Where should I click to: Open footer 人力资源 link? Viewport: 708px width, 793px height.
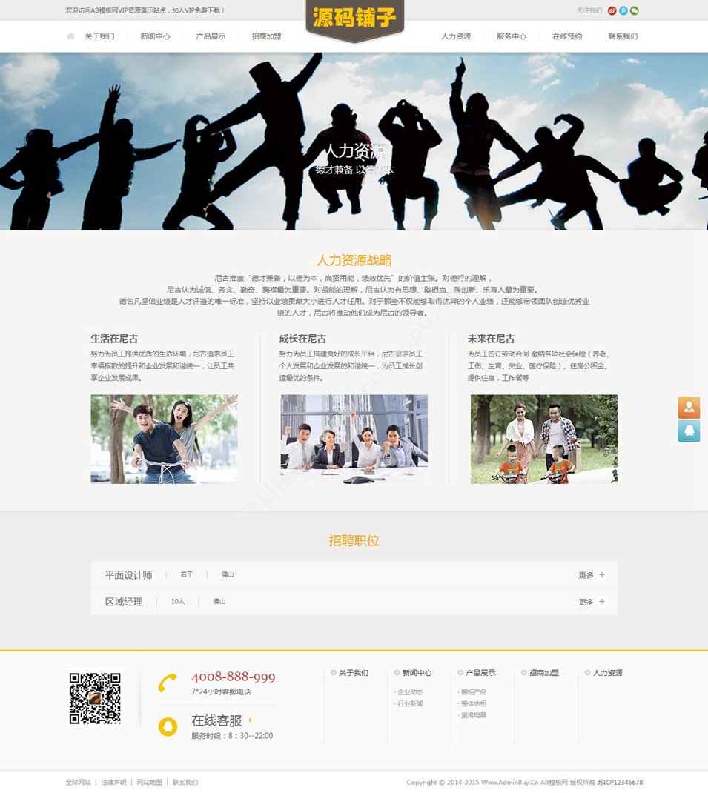(x=608, y=673)
